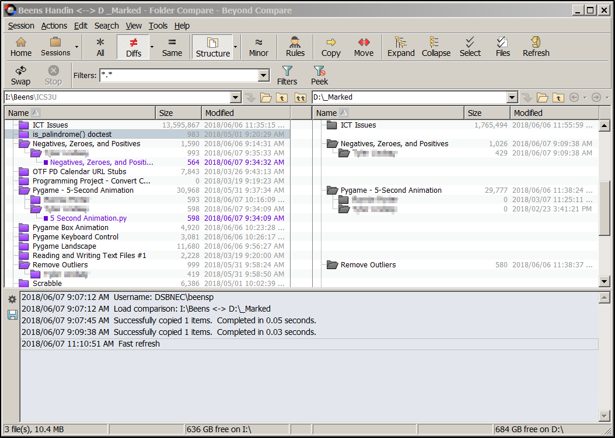Click the left folder path field

click(x=117, y=97)
